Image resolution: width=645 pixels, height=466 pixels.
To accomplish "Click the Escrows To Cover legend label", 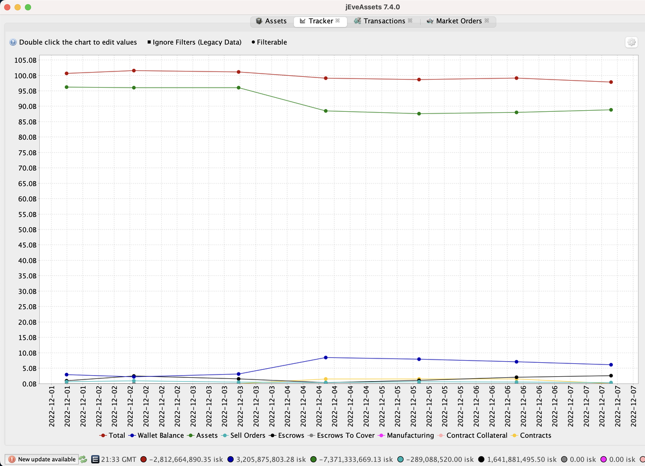I will [x=346, y=435].
